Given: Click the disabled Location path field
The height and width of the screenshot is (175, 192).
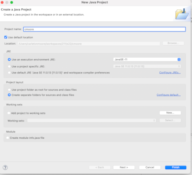Looking at the screenshot, I should [x=89, y=44].
